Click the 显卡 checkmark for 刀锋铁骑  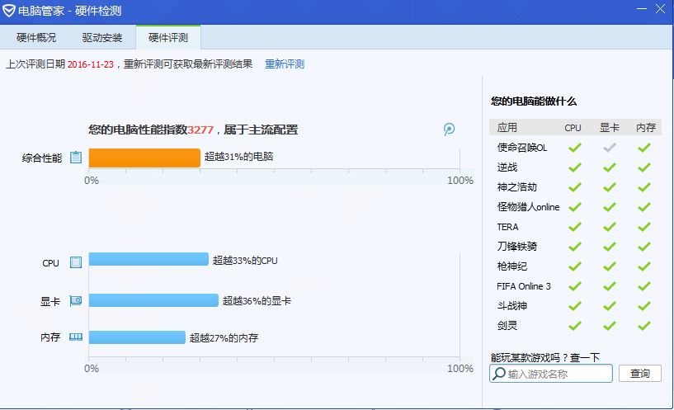[609, 247]
